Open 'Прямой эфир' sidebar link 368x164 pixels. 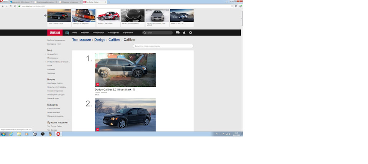coord(53,99)
